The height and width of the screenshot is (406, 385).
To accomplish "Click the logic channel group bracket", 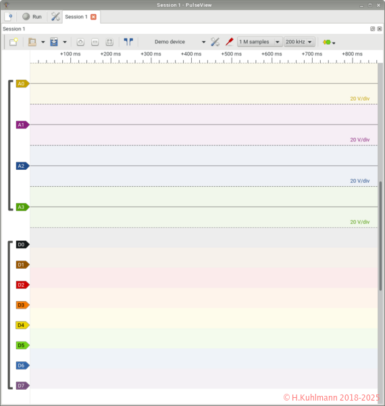I will tap(10, 315).
